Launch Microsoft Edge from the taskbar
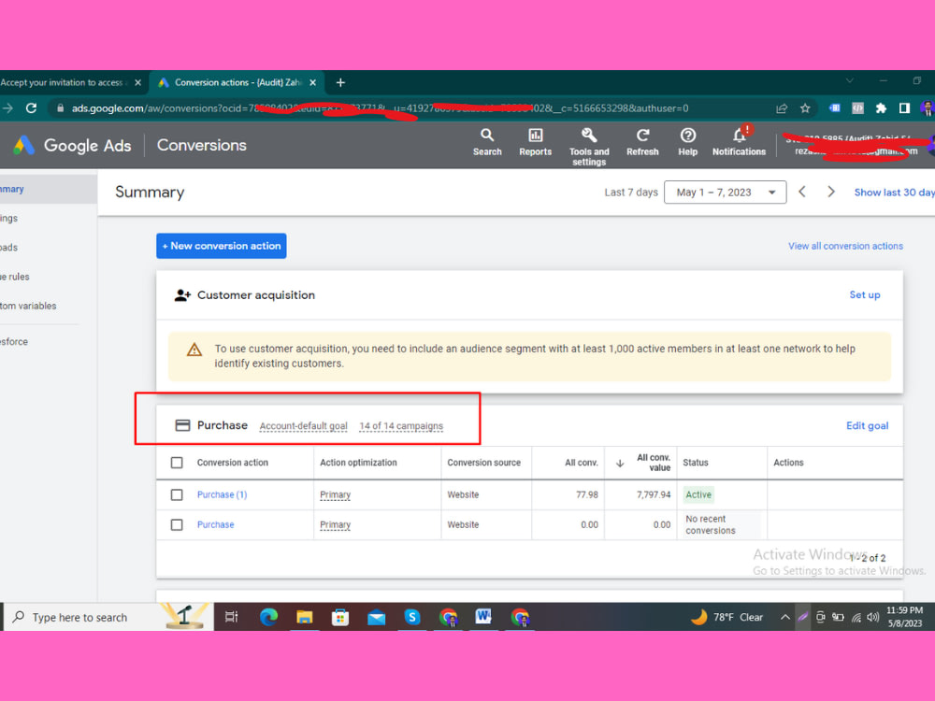 267,617
